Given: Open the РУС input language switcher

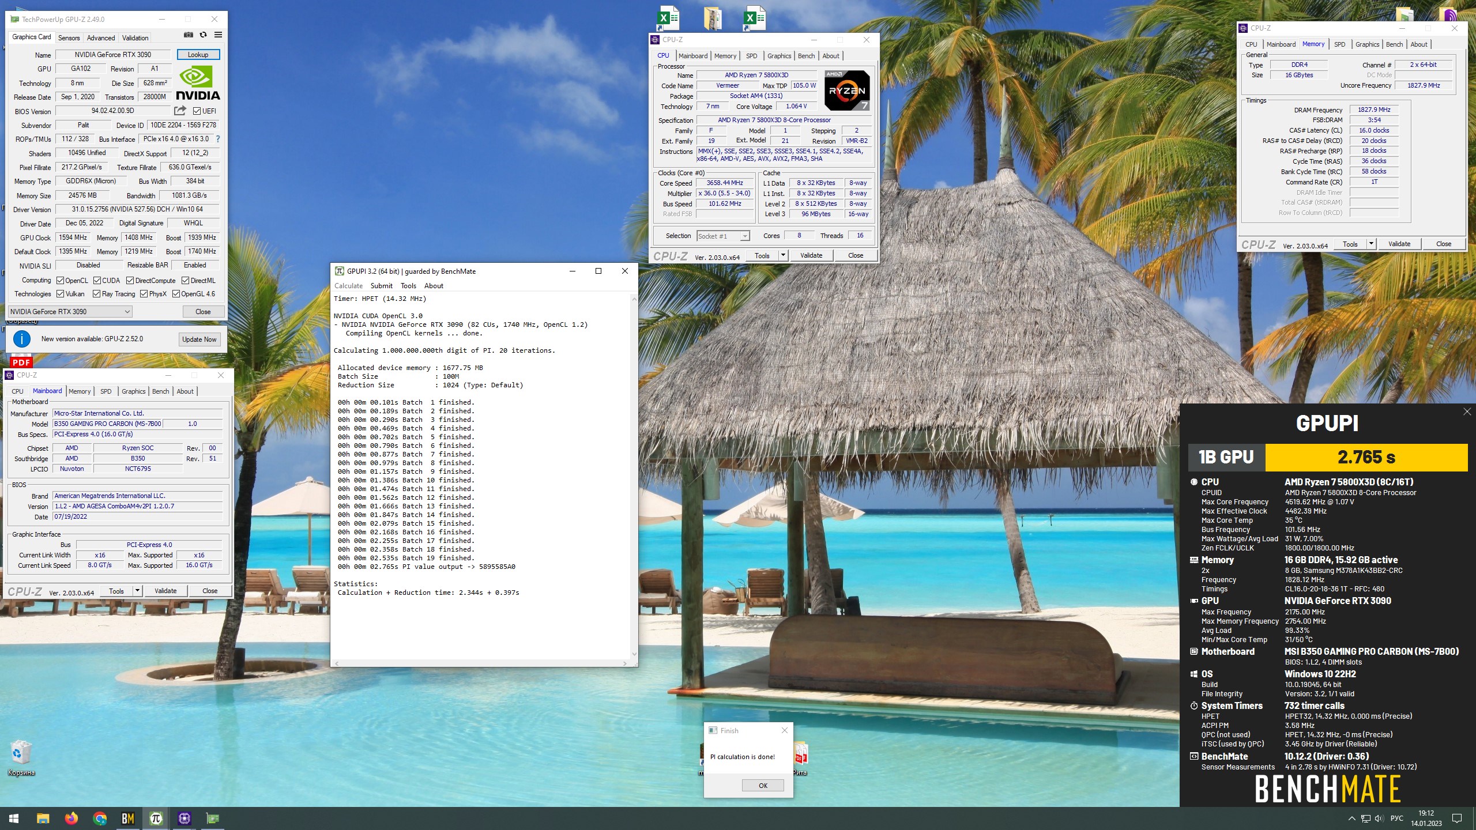Looking at the screenshot, I should [x=1396, y=818].
